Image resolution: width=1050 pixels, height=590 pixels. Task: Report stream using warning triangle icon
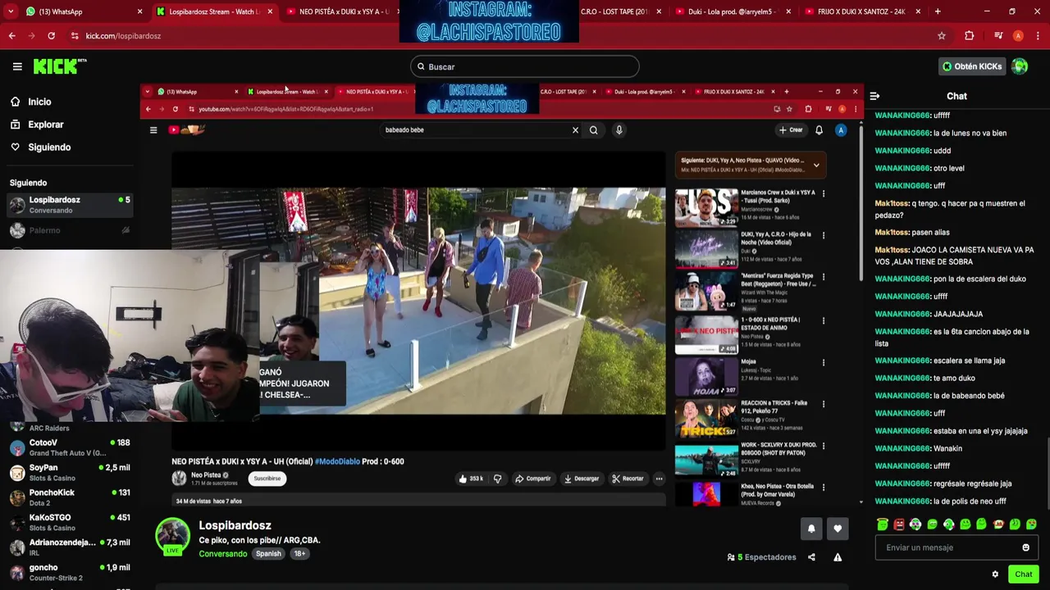pyautogui.click(x=838, y=557)
